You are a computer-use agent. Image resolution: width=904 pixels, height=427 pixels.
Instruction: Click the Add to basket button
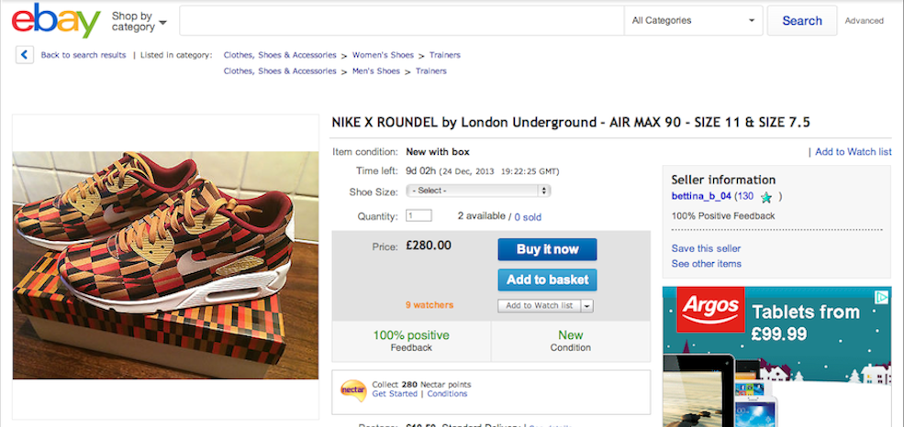click(x=547, y=279)
